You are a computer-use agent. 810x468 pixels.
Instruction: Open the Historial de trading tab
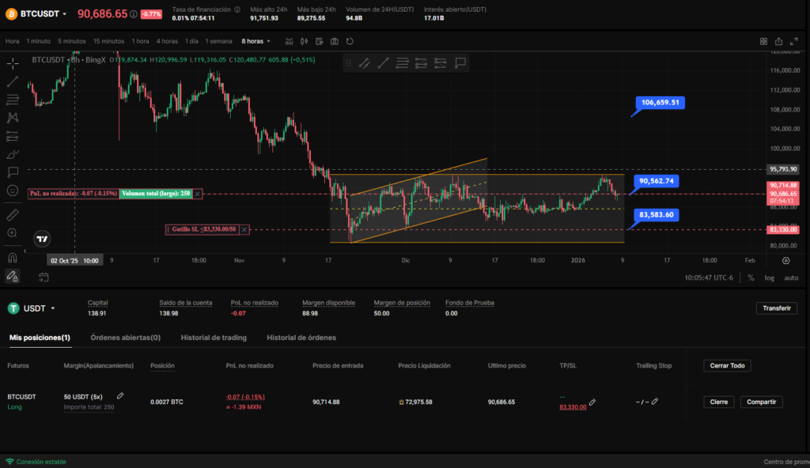pyautogui.click(x=214, y=338)
